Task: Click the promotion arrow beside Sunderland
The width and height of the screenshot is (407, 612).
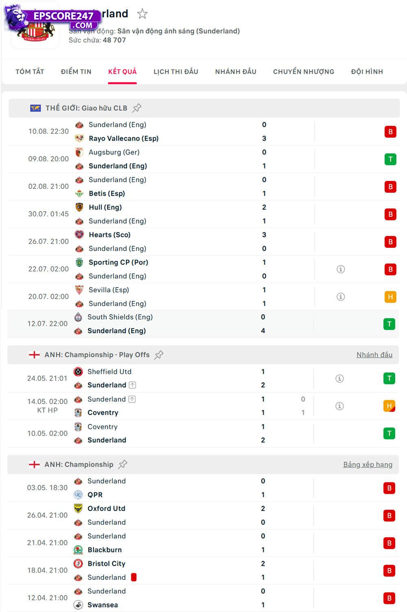Action: pyautogui.click(x=131, y=399)
